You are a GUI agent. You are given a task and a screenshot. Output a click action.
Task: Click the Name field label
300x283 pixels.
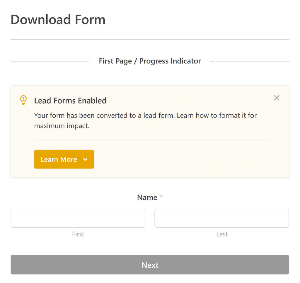point(148,197)
